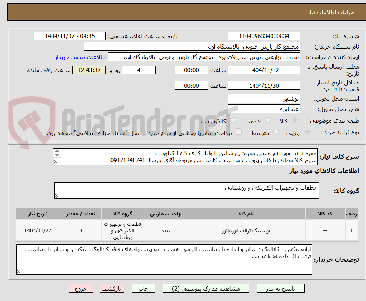
Task: Select the خدمت radio button
Action: point(267,120)
